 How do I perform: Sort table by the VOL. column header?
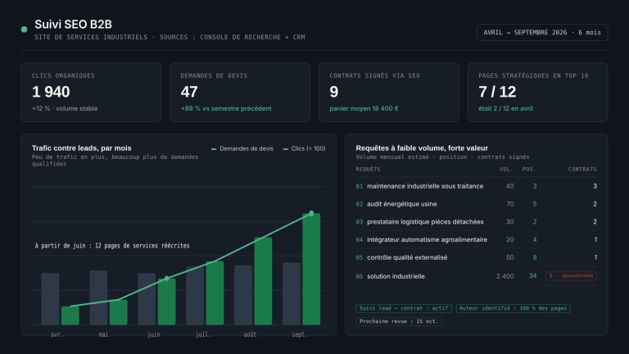(x=506, y=170)
